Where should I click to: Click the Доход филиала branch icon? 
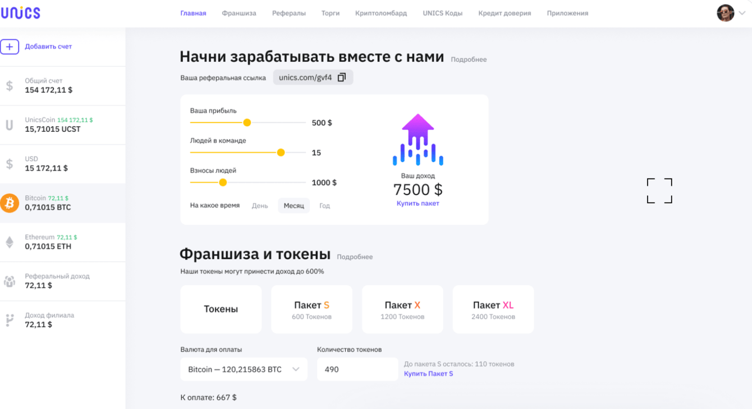[x=10, y=320]
